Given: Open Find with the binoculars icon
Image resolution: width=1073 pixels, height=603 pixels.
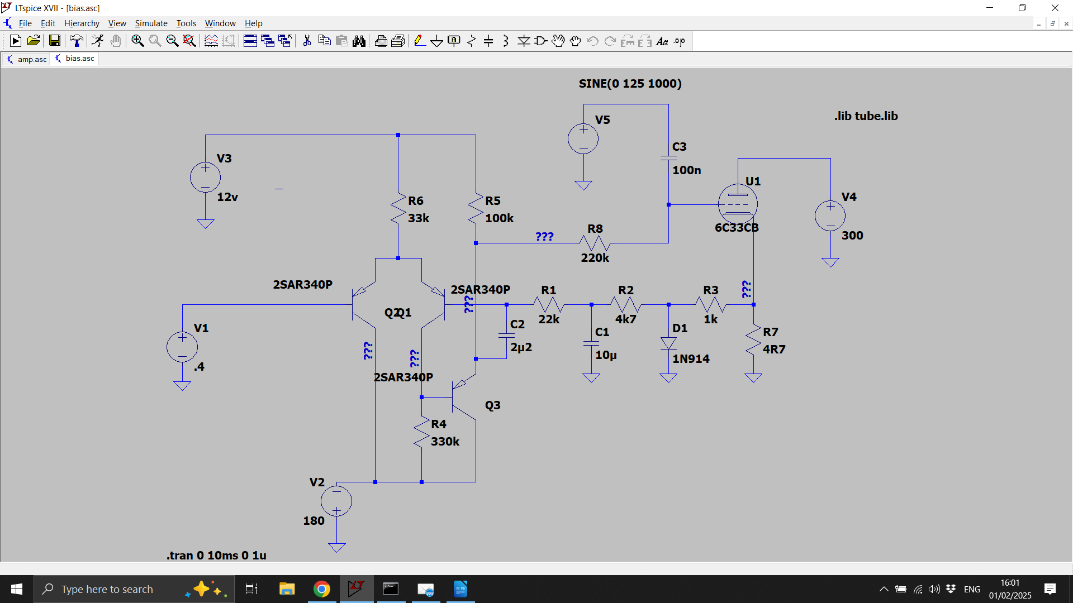Looking at the screenshot, I should point(359,41).
